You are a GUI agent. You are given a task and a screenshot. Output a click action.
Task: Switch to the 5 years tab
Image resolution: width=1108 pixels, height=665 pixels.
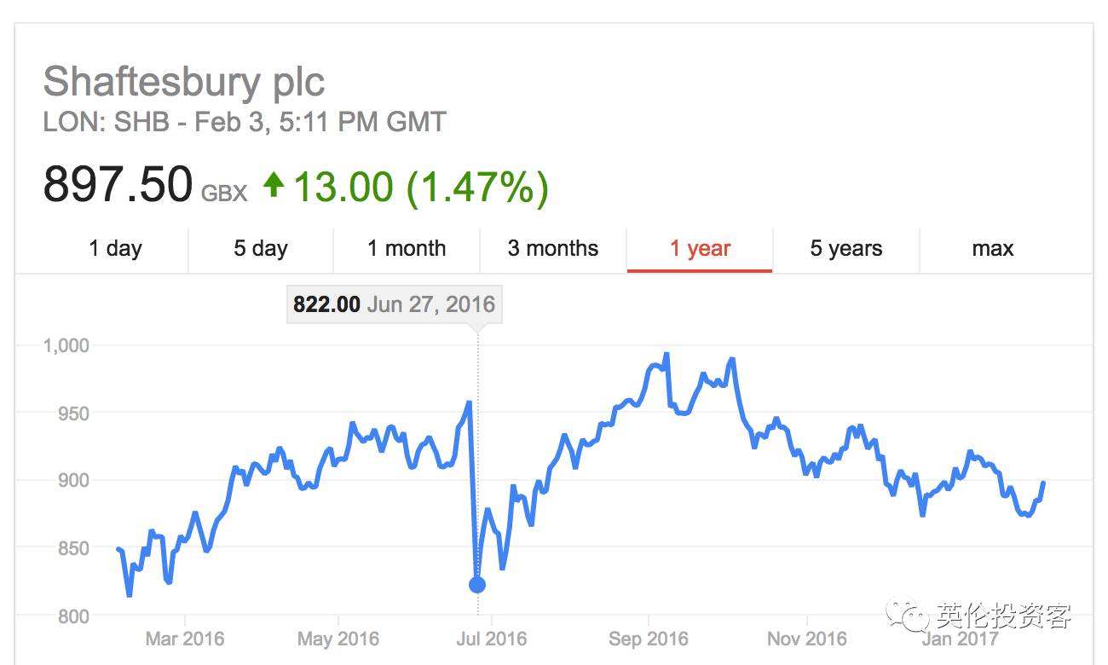click(846, 249)
